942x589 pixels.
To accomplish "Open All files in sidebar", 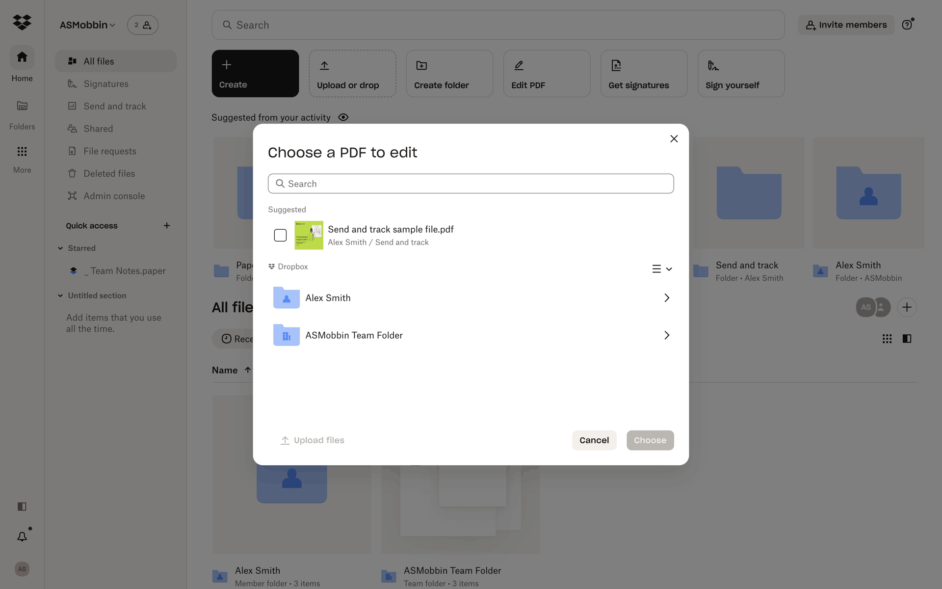I will [x=116, y=61].
